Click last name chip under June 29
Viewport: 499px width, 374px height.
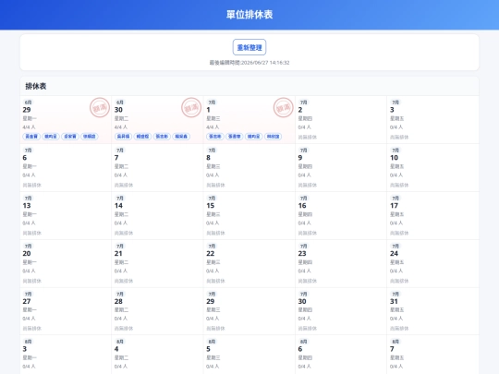90,137
